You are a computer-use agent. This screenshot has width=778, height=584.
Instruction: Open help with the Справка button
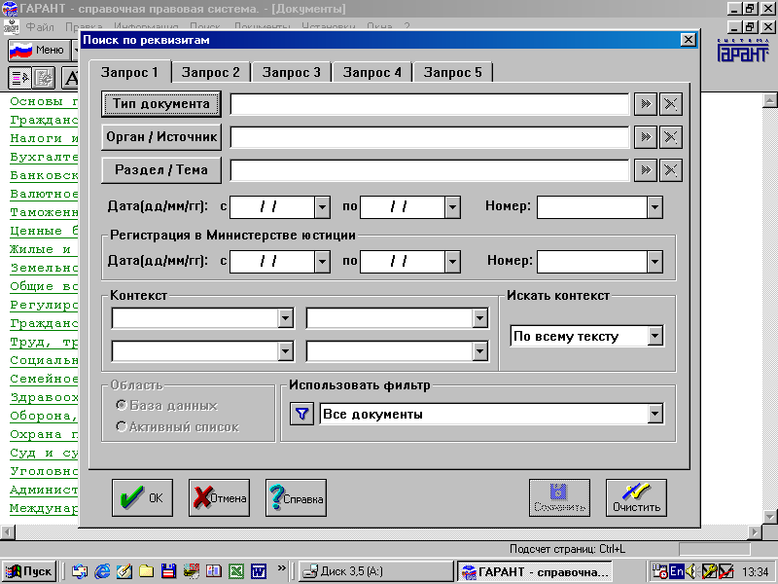pyautogui.click(x=297, y=497)
